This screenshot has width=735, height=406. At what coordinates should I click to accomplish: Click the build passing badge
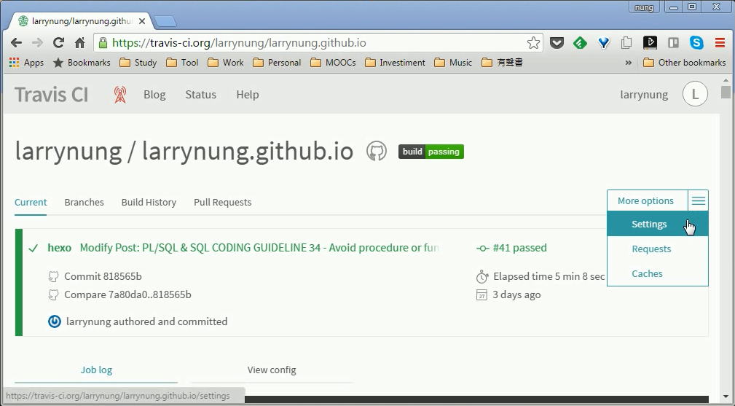pyautogui.click(x=431, y=152)
